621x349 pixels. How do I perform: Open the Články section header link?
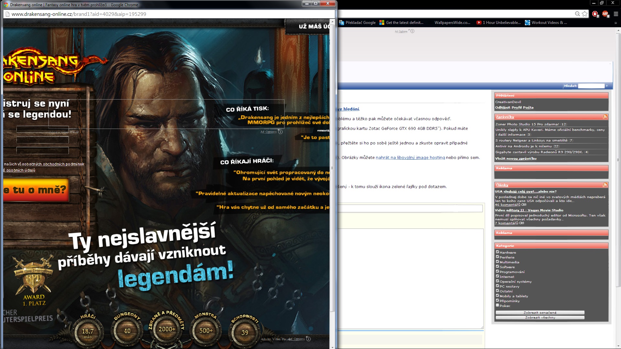502,185
